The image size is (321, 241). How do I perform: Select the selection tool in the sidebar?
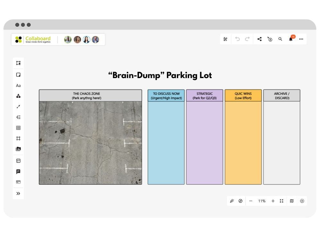(x=18, y=63)
